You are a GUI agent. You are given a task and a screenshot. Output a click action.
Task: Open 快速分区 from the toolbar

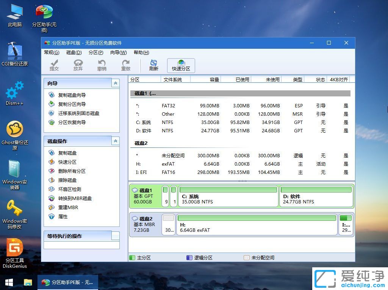pos(181,65)
